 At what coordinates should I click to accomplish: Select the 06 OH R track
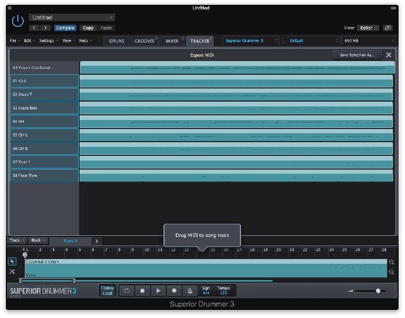(x=44, y=148)
